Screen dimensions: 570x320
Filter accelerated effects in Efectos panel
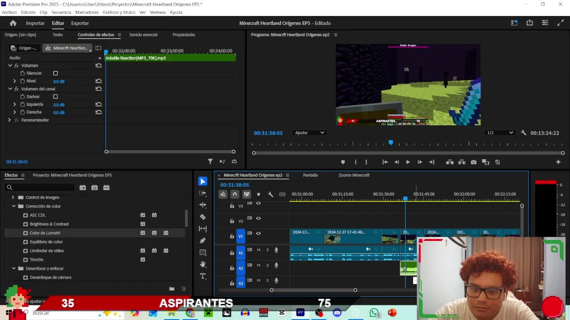click(82, 188)
